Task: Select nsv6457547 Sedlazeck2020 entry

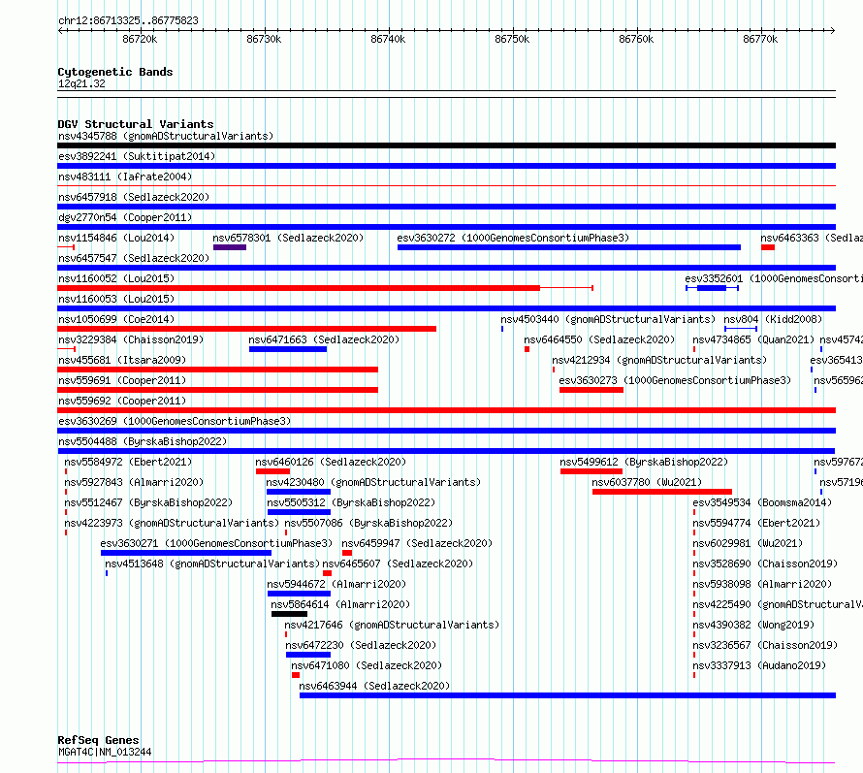Action: [134, 258]
